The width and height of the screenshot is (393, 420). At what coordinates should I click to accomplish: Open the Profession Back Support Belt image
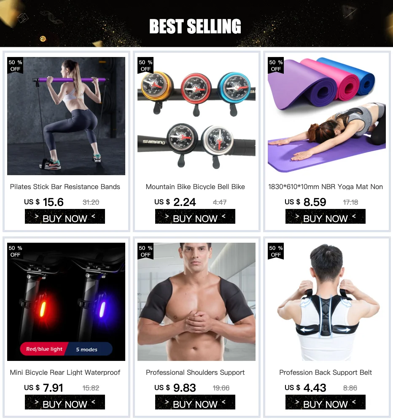327,302
